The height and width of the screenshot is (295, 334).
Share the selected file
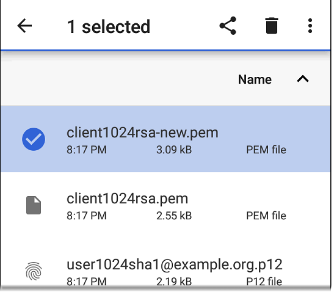click(228, 26)
